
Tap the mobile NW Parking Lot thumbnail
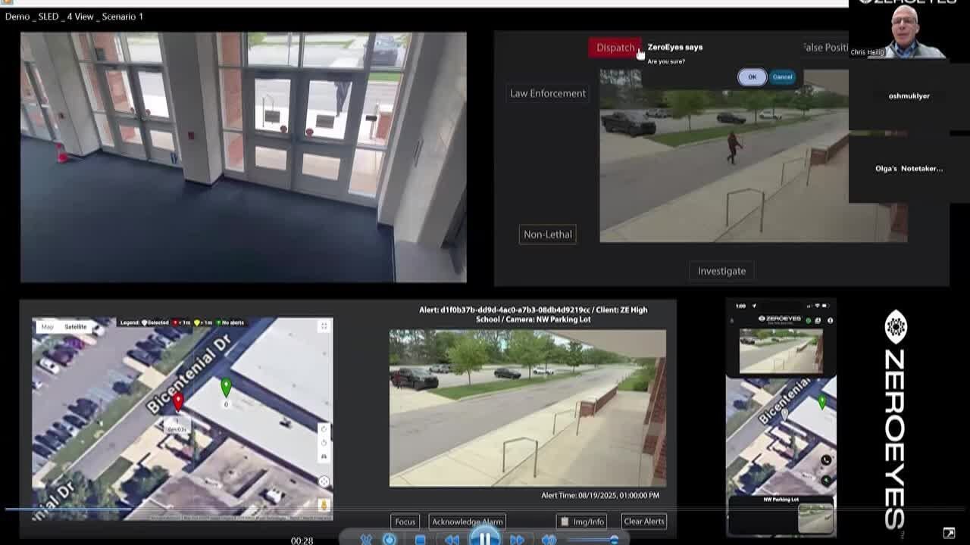coord(815,519)
